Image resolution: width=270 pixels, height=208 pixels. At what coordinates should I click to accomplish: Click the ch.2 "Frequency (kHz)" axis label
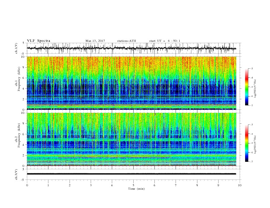(x=19, y=135)
